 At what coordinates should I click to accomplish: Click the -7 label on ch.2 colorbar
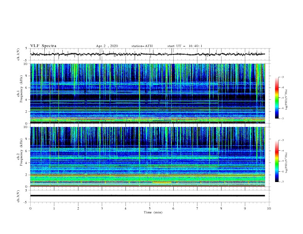coord(282,182)
